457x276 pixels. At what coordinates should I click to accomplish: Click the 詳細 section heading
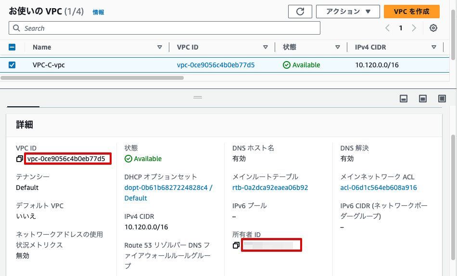[25, 125]
